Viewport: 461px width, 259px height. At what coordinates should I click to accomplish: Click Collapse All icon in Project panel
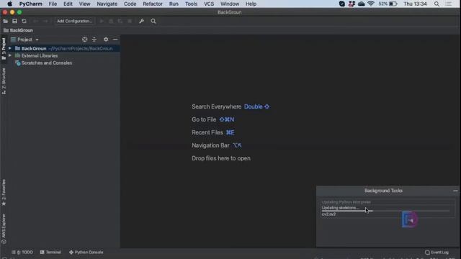point(94,40)
